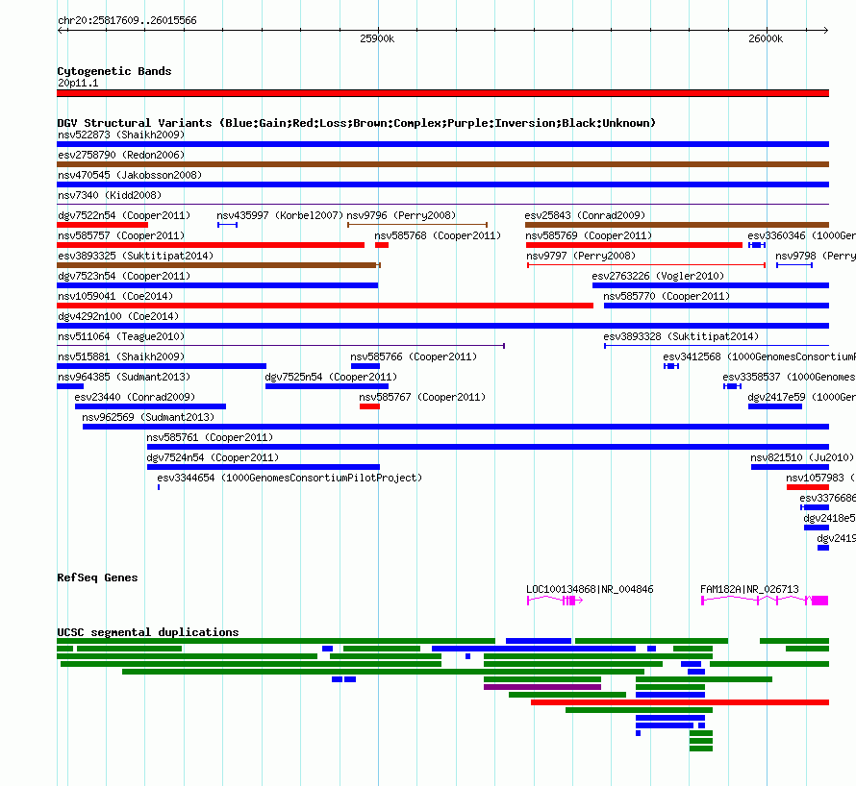Click the small blue esv3412568 gain glyph
Viewport: 856px width, 786px height.
click(671, 366)
